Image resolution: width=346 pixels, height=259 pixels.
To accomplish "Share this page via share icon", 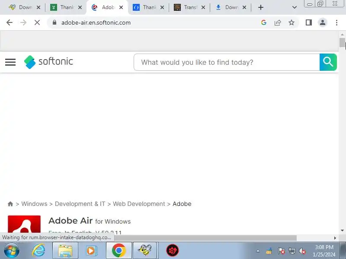I will 278,22.
